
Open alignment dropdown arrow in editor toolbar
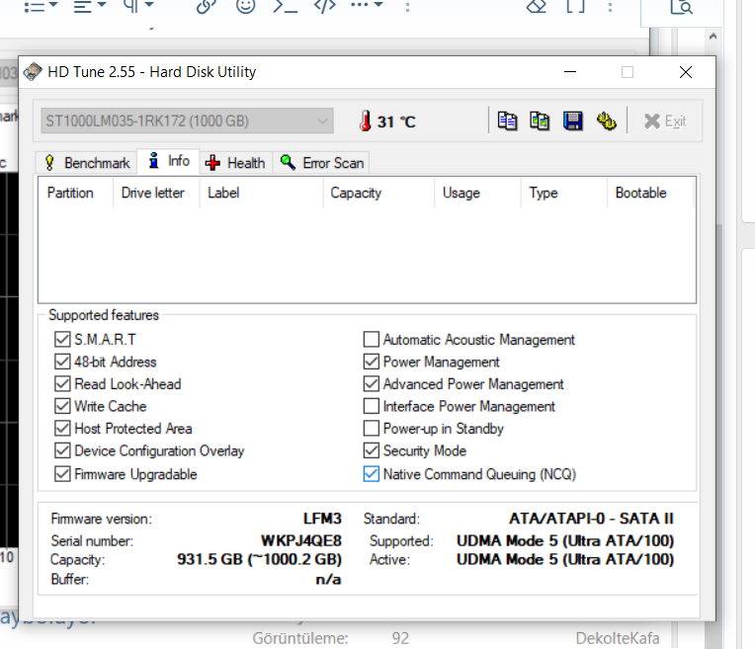[x=101, y=5]
